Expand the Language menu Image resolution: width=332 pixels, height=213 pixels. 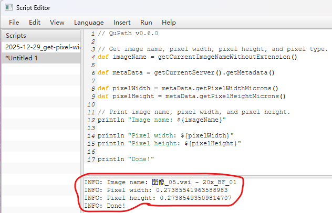pyautogui.click(x=89, y=23)
